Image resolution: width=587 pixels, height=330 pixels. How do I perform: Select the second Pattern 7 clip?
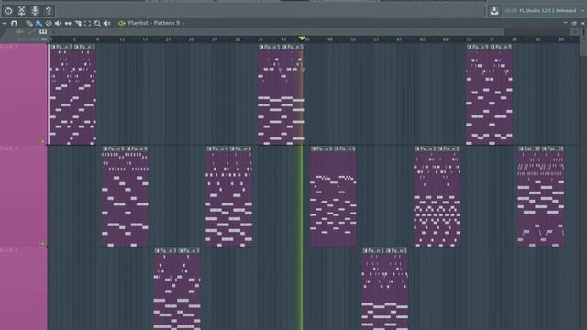pos(84,93)
